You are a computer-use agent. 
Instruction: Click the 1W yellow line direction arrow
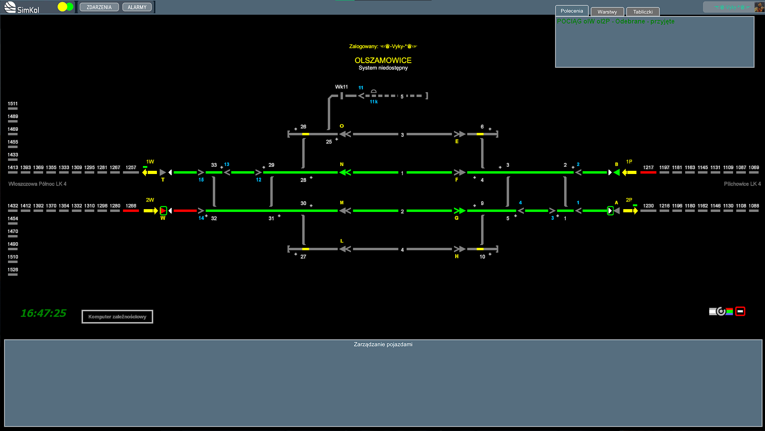coord(150,172)
